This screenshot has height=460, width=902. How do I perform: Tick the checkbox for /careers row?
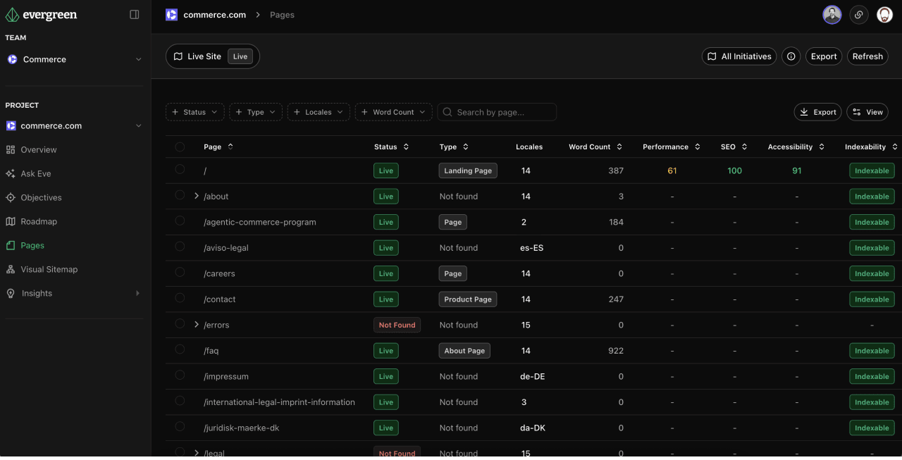tap(180, 273)
